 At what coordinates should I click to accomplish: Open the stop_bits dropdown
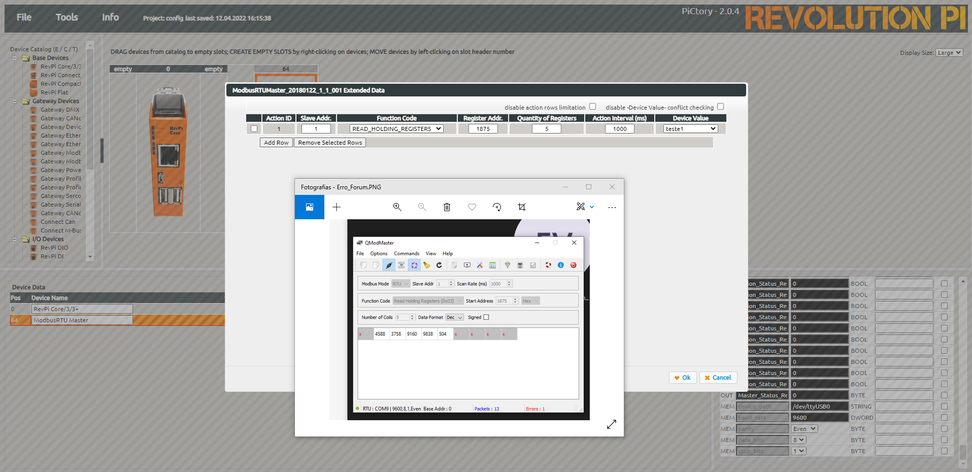pyautogui.click(x=798, y=451)
